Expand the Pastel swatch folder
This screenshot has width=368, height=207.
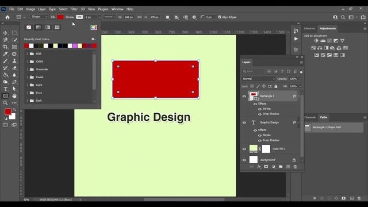(27, 77)
